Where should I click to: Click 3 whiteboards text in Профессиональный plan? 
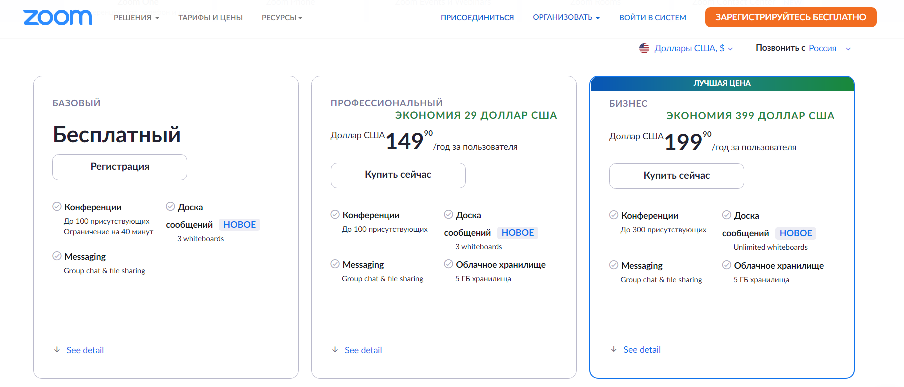478,247
